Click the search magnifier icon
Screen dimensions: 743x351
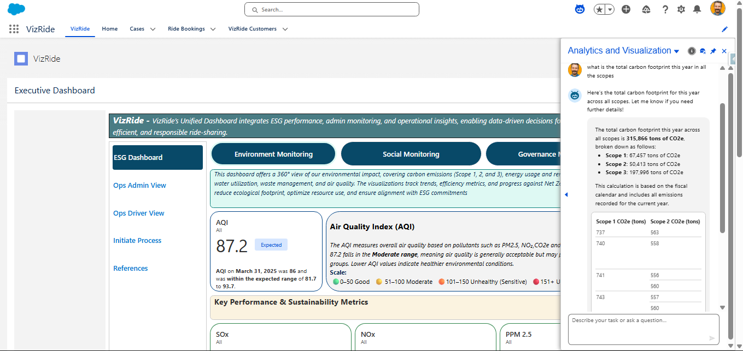tap(255, 10)
